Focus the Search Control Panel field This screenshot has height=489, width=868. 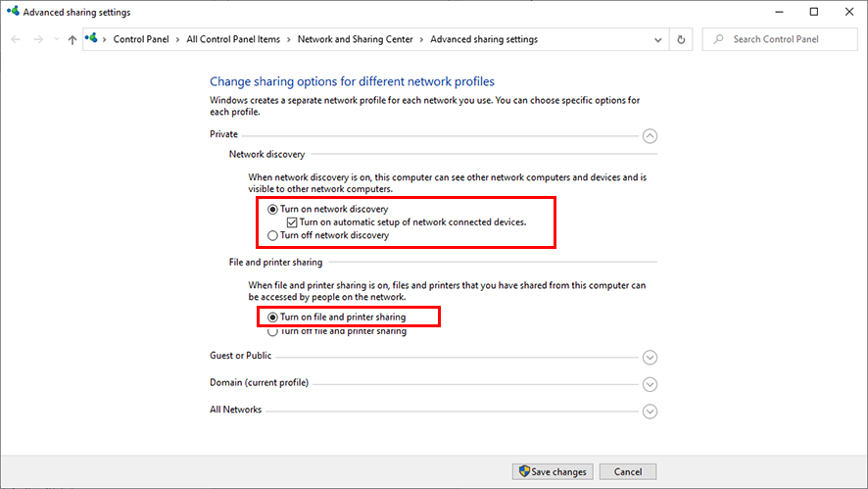780,39
